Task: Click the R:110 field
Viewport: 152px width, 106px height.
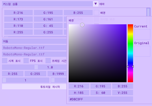Action: [18, 26]
